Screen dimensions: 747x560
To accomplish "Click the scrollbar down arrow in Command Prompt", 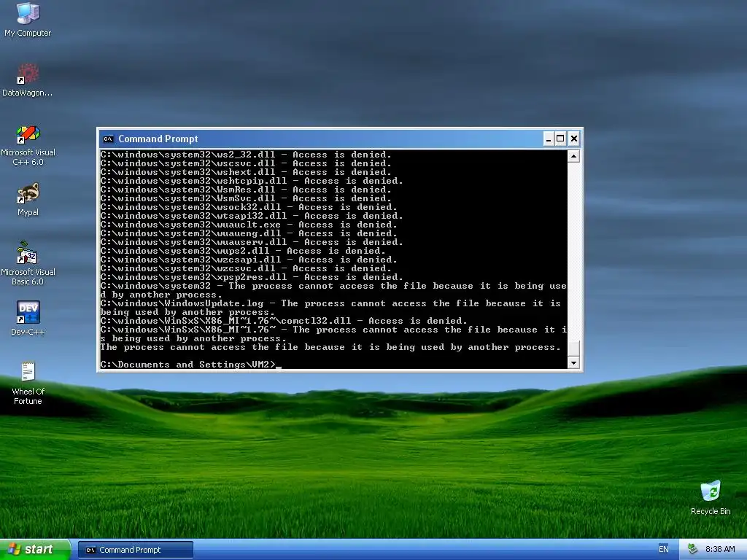I will [x=573, y=363].
